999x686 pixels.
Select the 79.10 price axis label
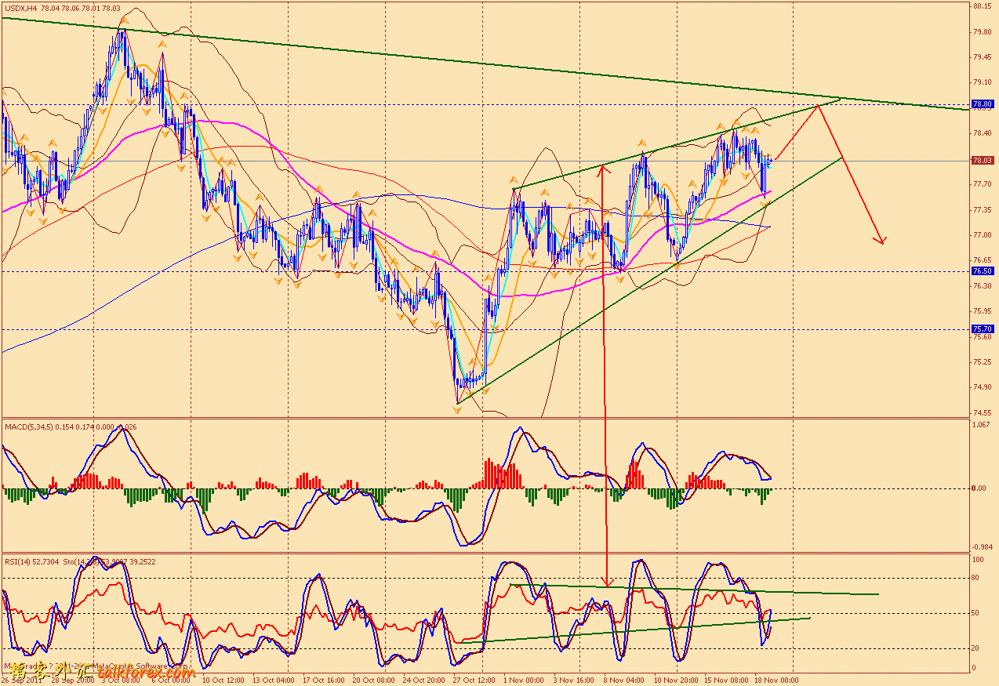983,82
